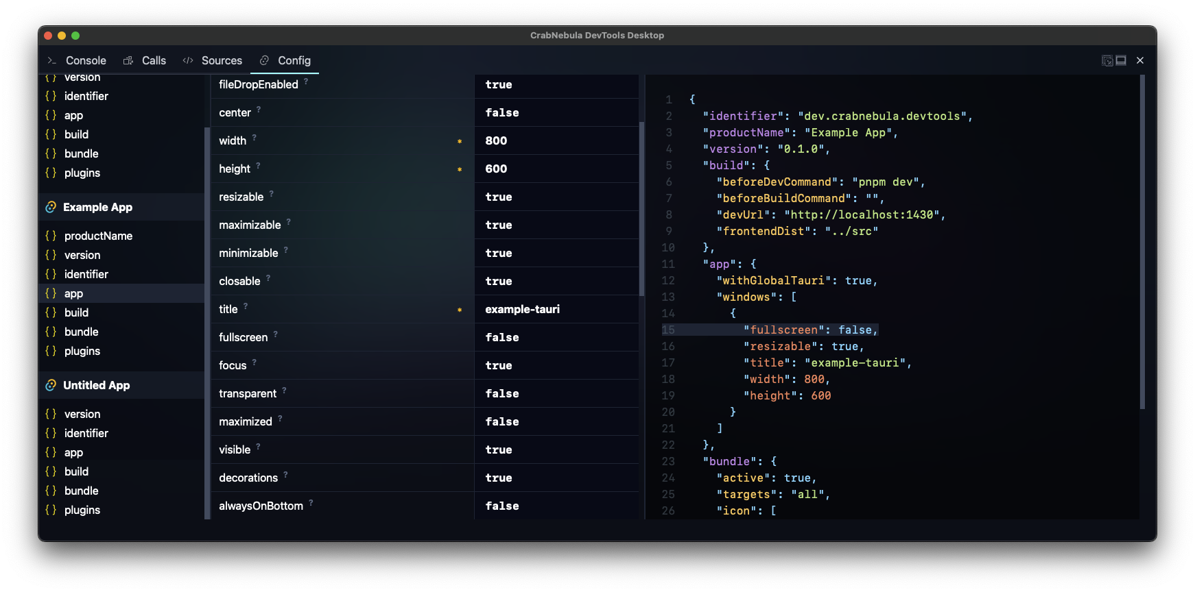Click the question mark next to decorations
1195x592 pixels.
coord(286,474)
